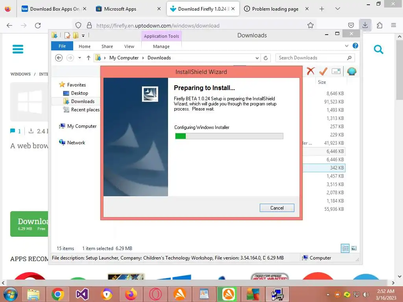Open the Manage ribbon tab
This screenshot has width=403, height=302.
pyautogui.click(x=161, y=46)
